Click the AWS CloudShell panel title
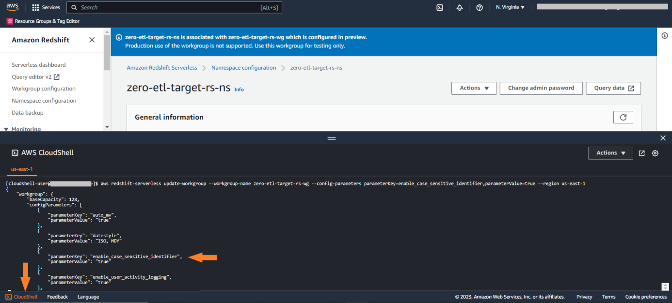Viewport: 672px width, 303px height. pos(48,153)
